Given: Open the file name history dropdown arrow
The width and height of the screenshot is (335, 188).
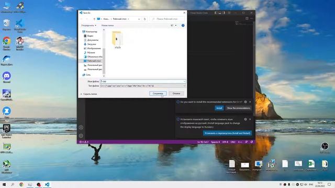Looking at the screenshot, I should [x=184, y=81].
